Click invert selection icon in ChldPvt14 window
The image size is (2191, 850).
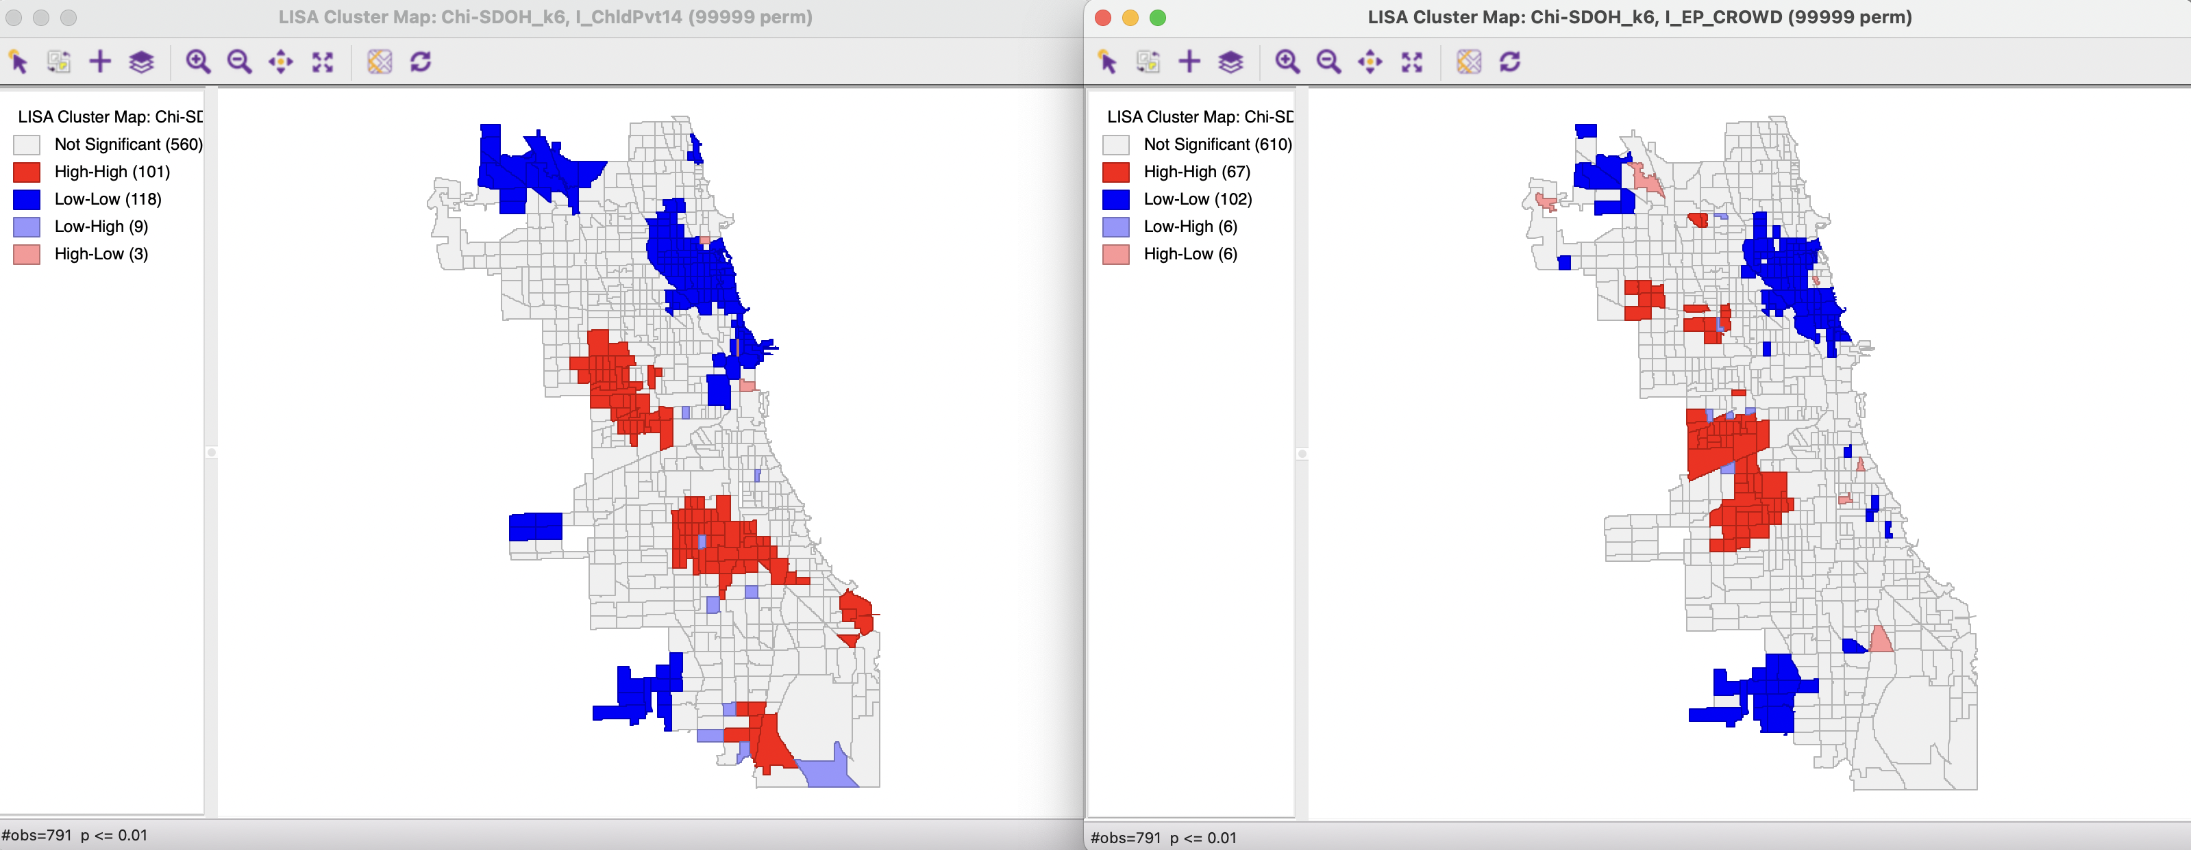coord(59,62)
